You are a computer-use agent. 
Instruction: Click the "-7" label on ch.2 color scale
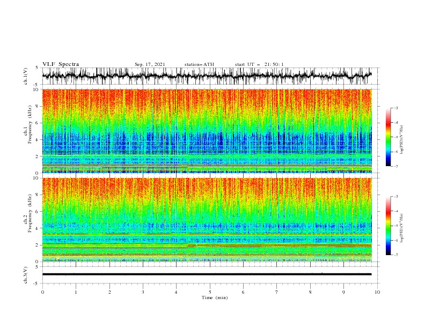[x=395, y=255]
